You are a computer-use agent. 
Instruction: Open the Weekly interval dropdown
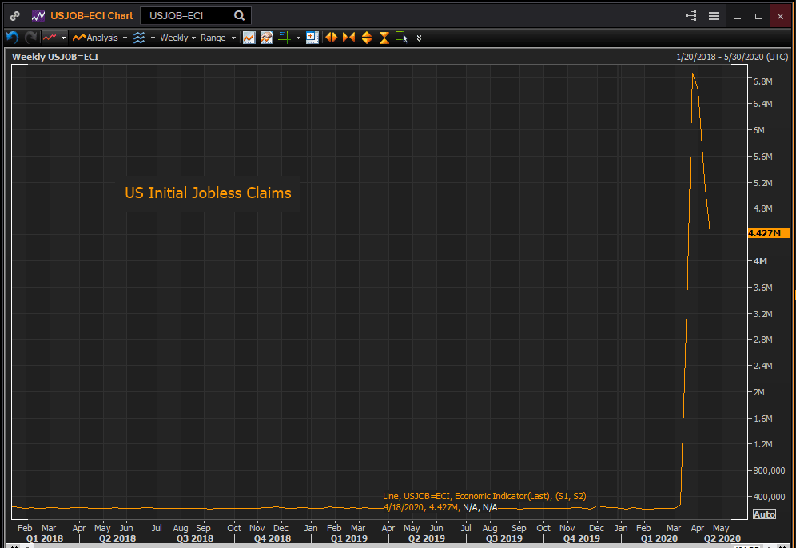[177, 38]
